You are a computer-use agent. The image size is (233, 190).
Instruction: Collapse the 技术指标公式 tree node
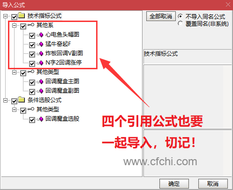pyautogui.click(x=5, y=16)
